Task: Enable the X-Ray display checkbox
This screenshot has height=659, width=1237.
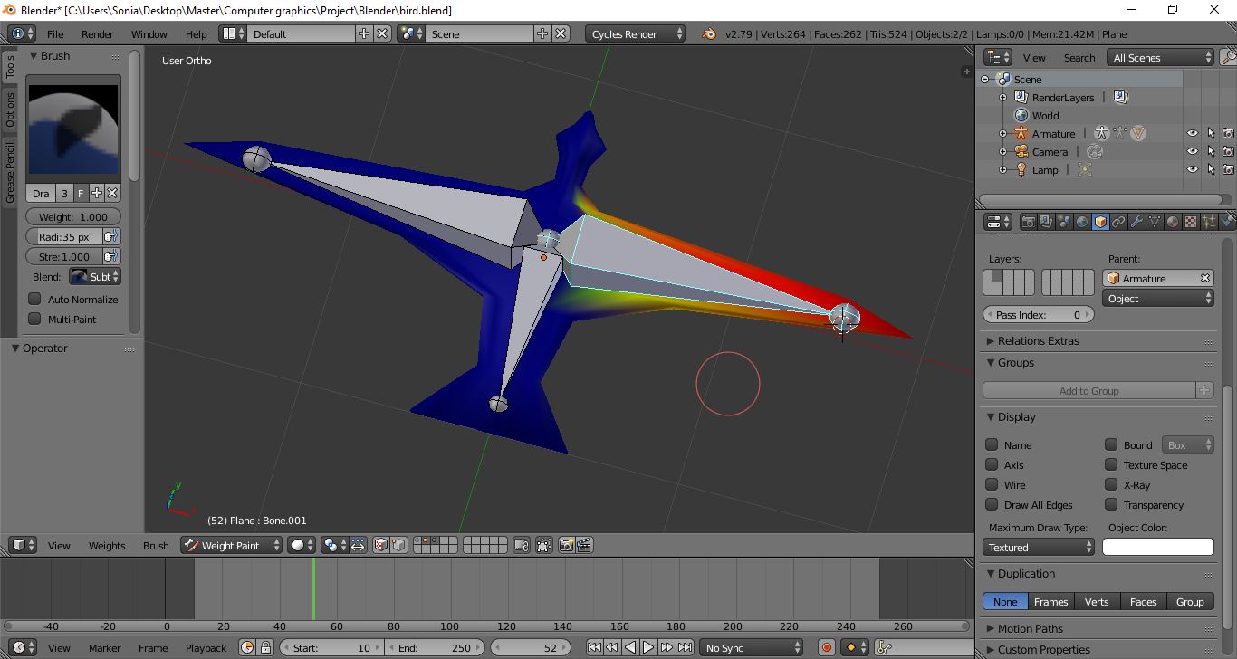Action: pos(1111,484)
